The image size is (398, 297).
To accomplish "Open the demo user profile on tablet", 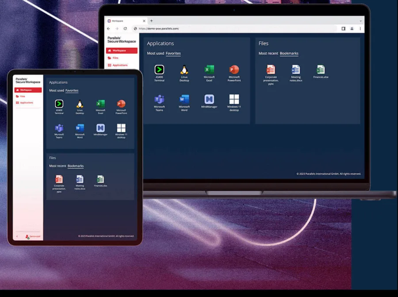I will [x=33, y=237].
